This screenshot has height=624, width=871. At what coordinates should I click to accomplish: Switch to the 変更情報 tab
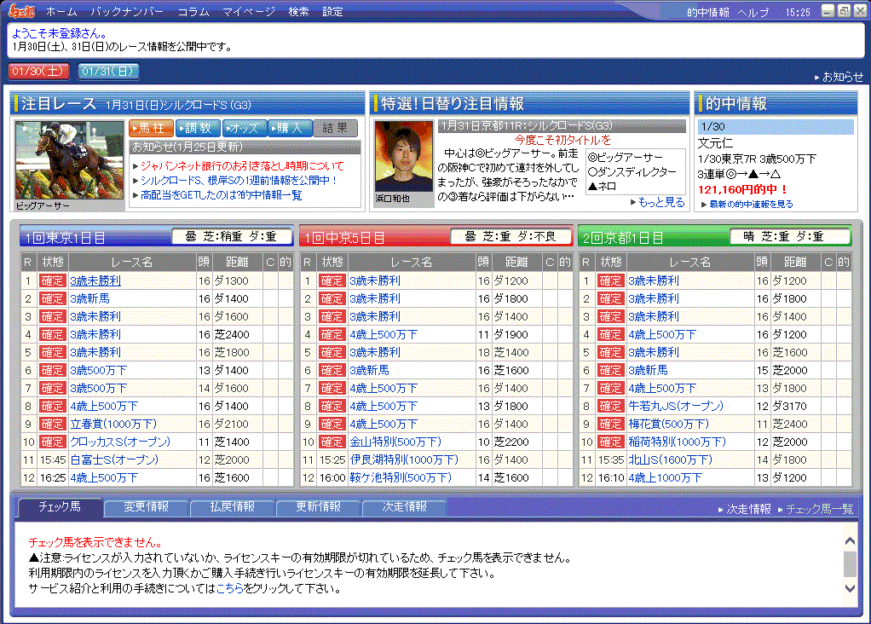147,507
